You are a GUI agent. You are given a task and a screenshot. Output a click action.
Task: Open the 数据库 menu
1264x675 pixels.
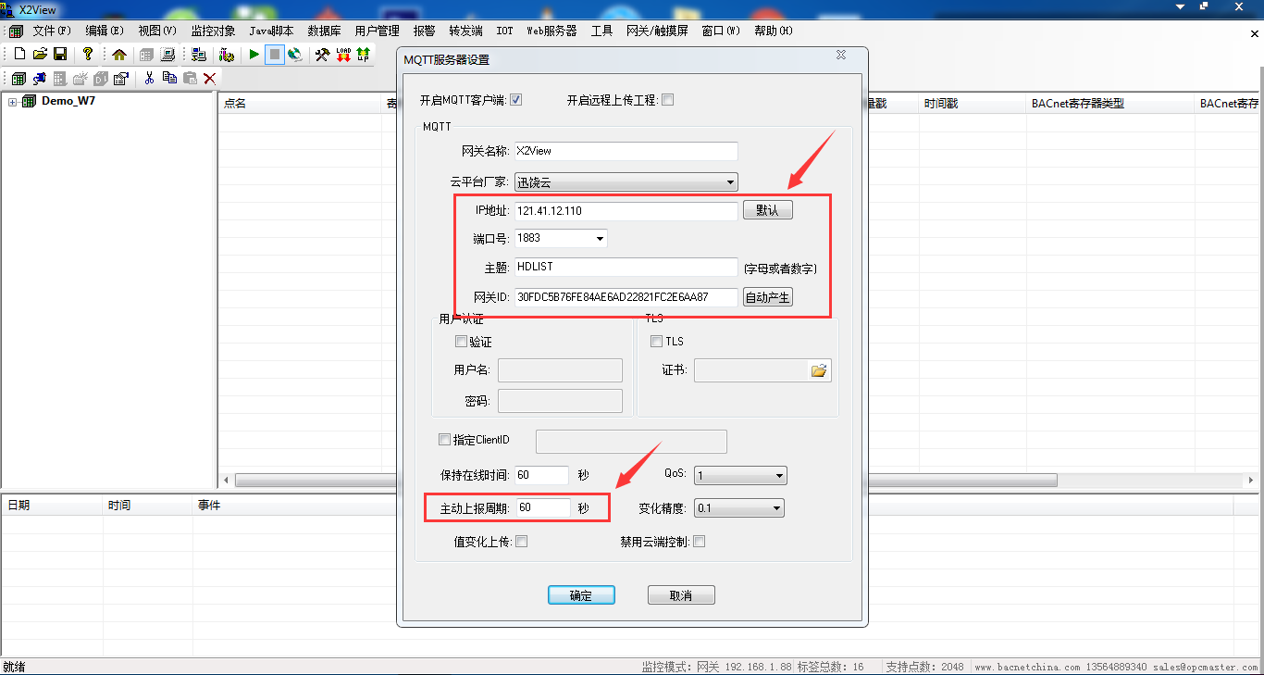click(x=324, y=31)
